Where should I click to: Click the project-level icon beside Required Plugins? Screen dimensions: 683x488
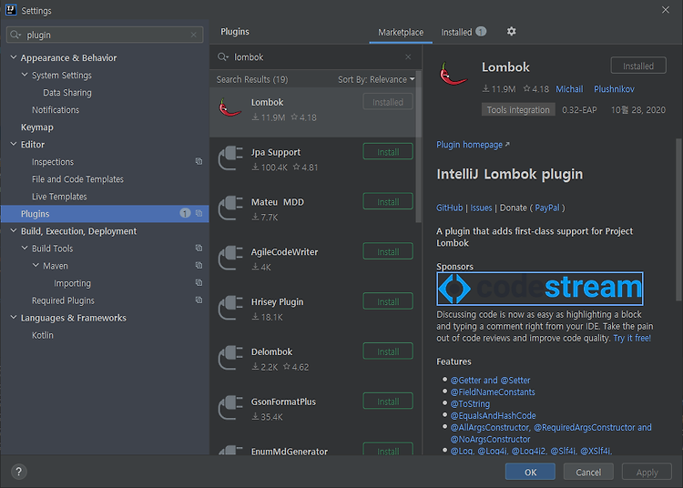[x=199, y=300]
